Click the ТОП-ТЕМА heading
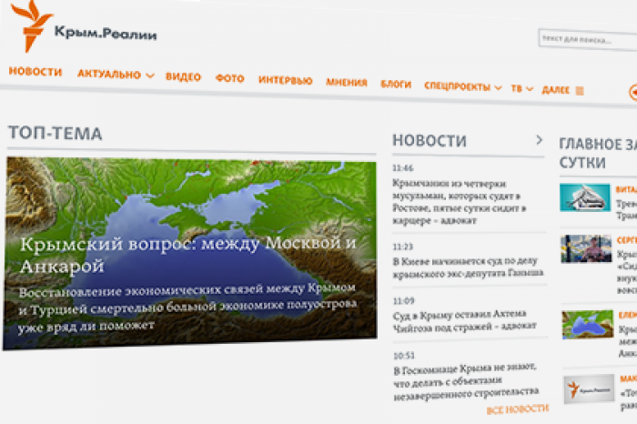637x424 pixels. point(55,133)
